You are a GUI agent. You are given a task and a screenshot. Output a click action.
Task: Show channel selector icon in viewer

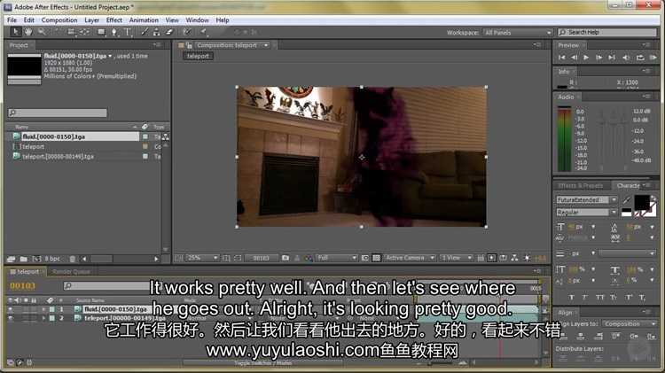[309, 258]
